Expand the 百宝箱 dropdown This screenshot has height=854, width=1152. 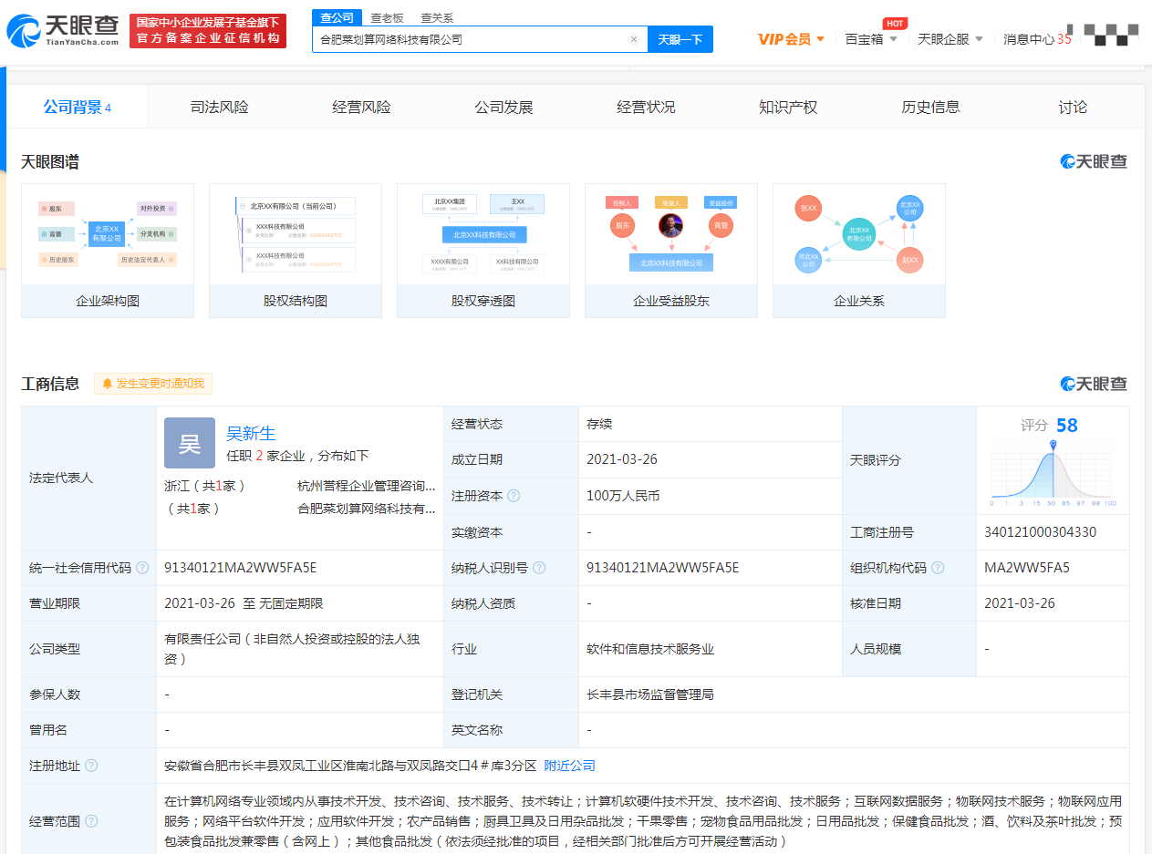pyautogui.click(x=871, y=39)
